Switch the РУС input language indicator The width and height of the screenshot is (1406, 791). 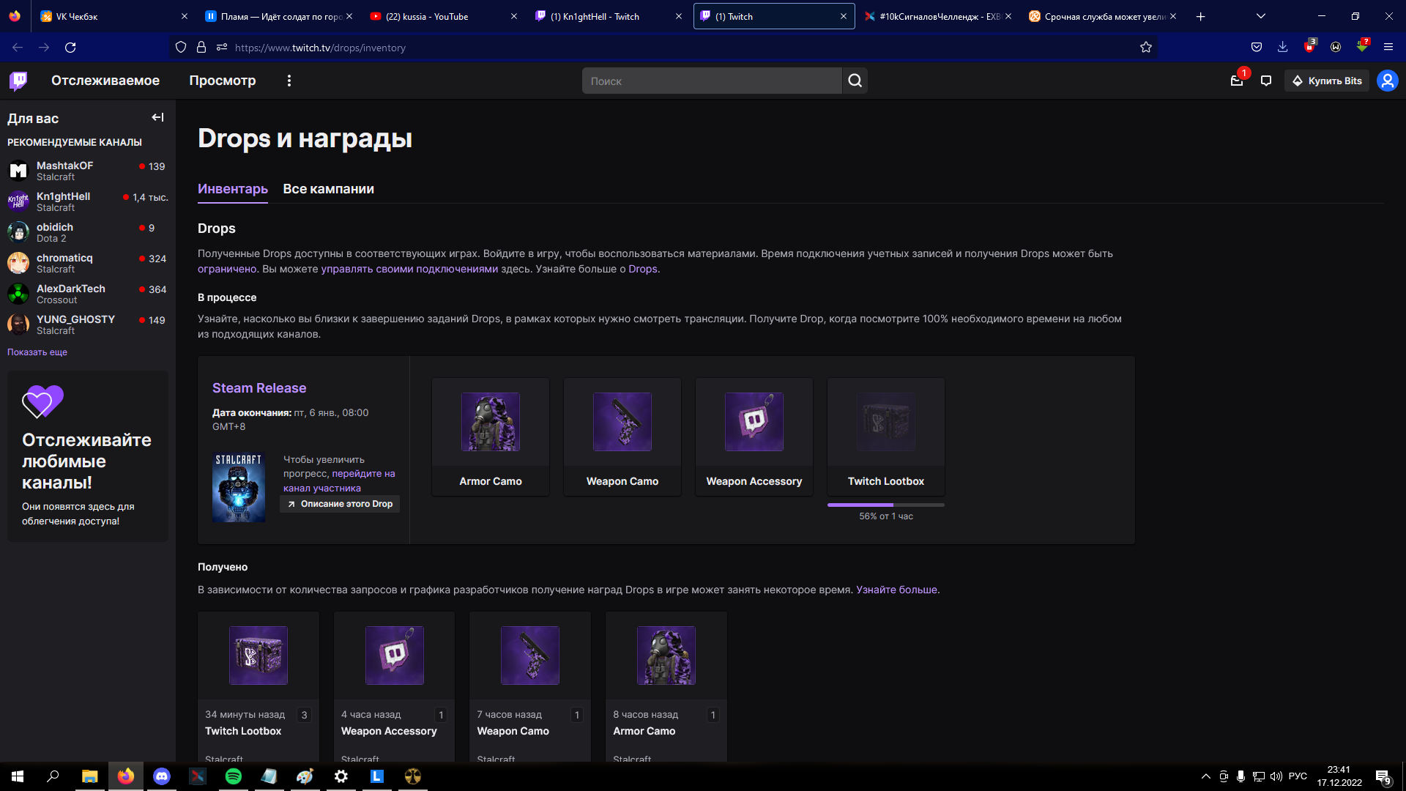click(x=1298, y=776)
